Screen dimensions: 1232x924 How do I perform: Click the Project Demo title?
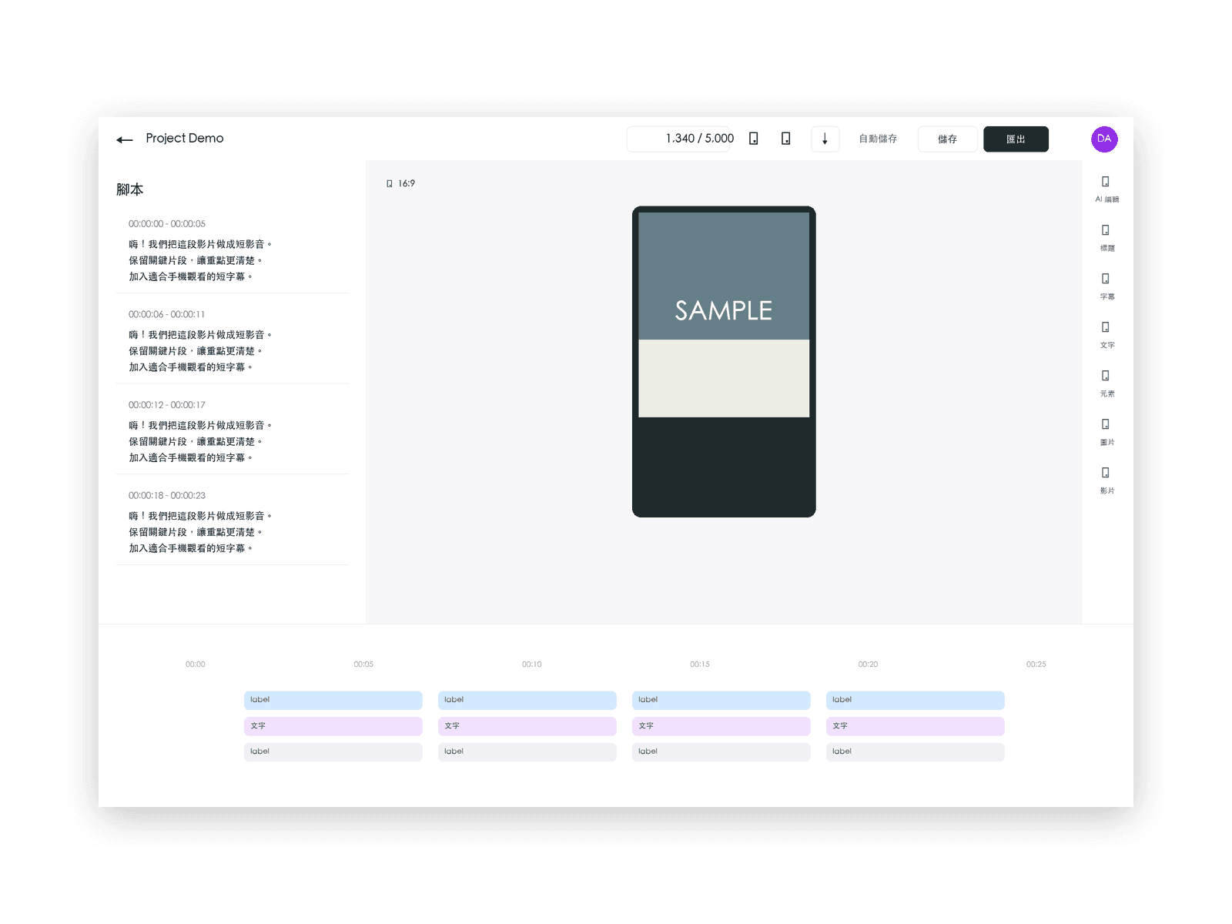pyautogui.click(x=185, y=138)
